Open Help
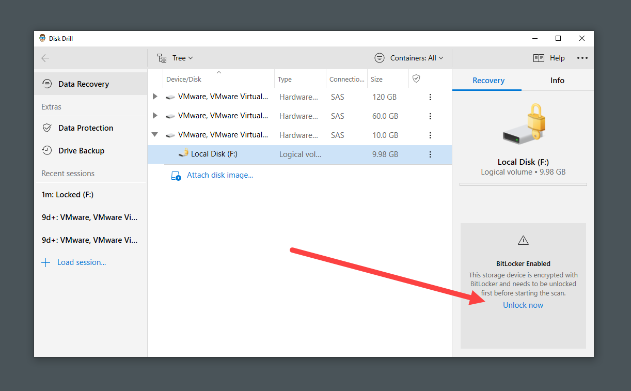The image size is (631, 391). point(549,58)
